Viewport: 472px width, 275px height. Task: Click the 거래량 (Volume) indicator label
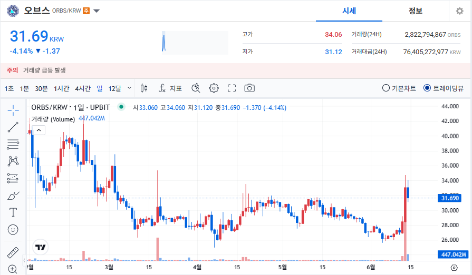click(53, 119)
